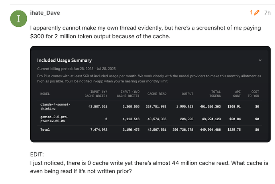Click the embedded usage summary screenshot image
275x184 pixels.
(x=150, y=94)
